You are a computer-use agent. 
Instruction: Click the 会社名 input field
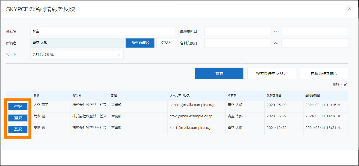pos(103,31)
